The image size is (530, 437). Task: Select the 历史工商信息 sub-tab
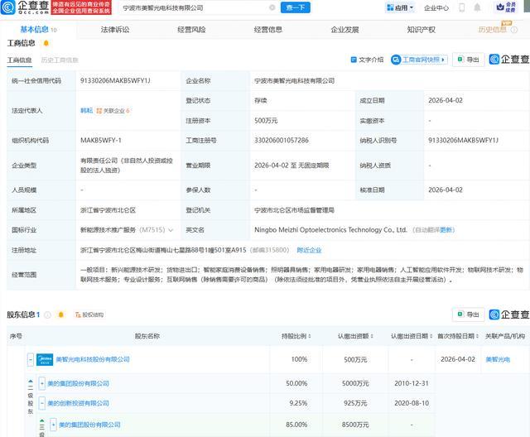[x=60, y=60]
